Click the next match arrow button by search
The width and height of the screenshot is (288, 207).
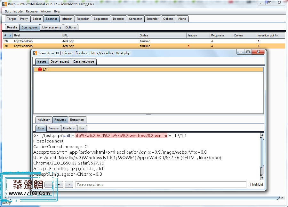69,184
